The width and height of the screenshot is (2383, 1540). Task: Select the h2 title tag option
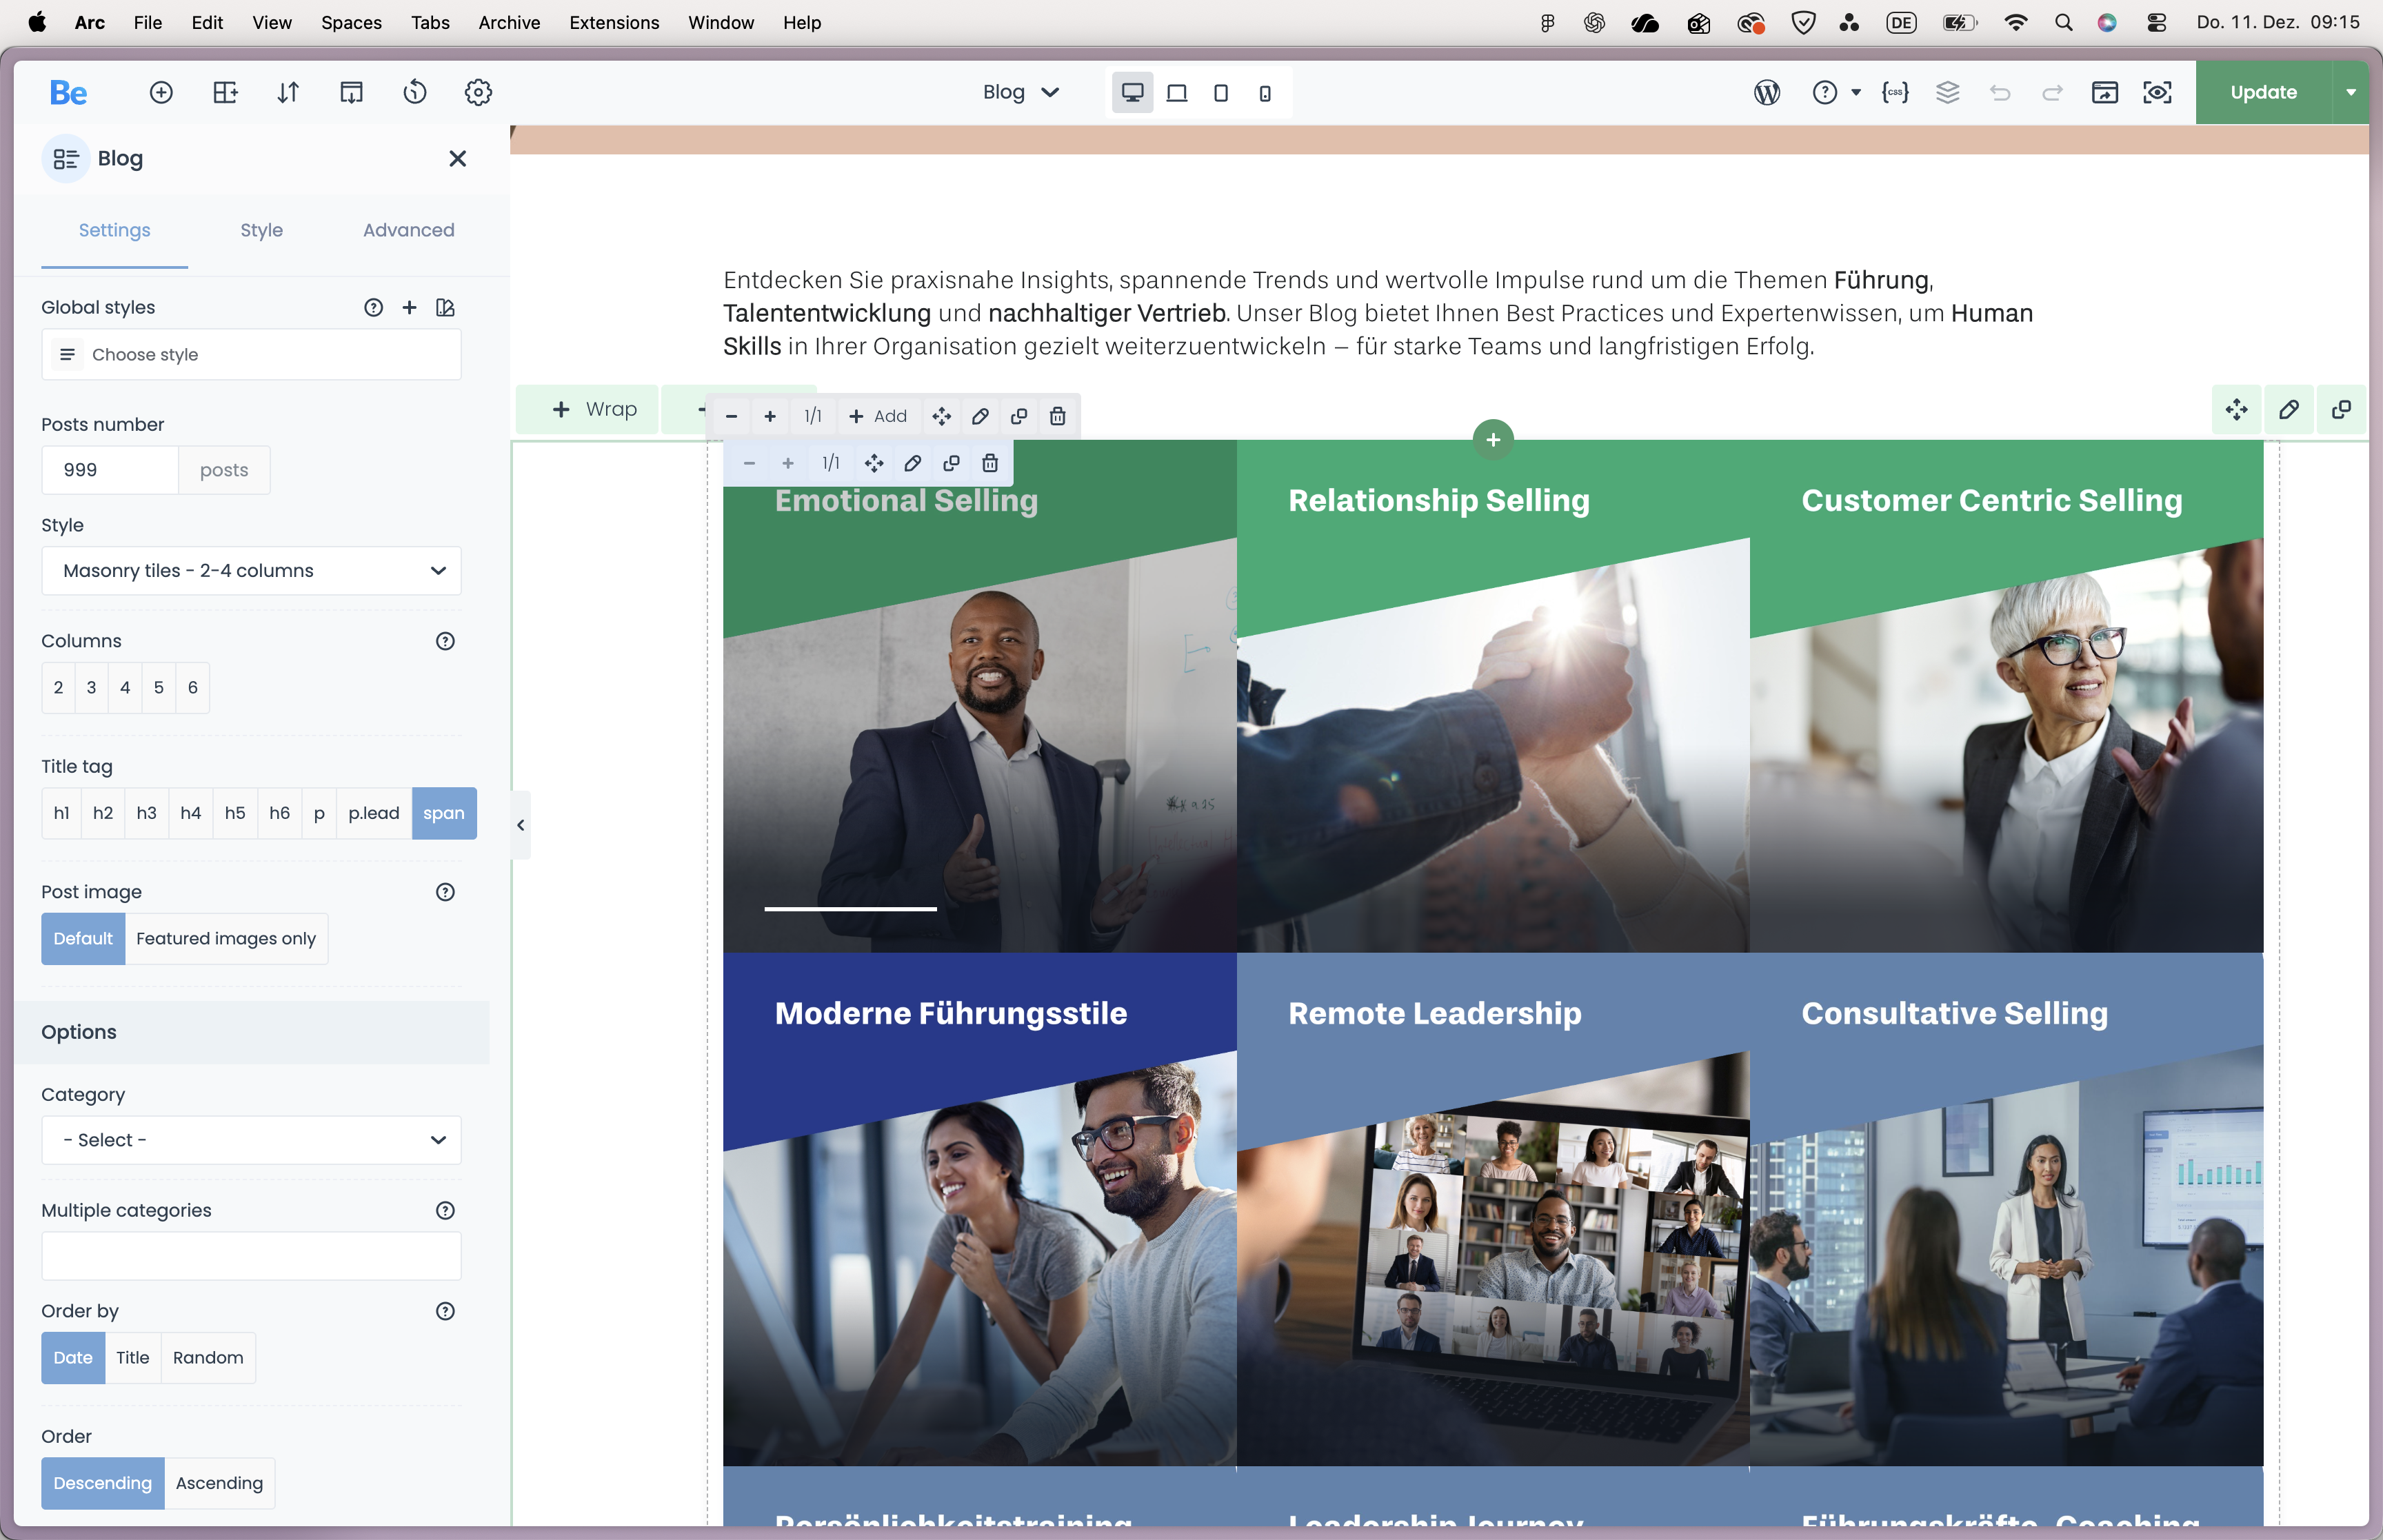[x=102, y=813]
